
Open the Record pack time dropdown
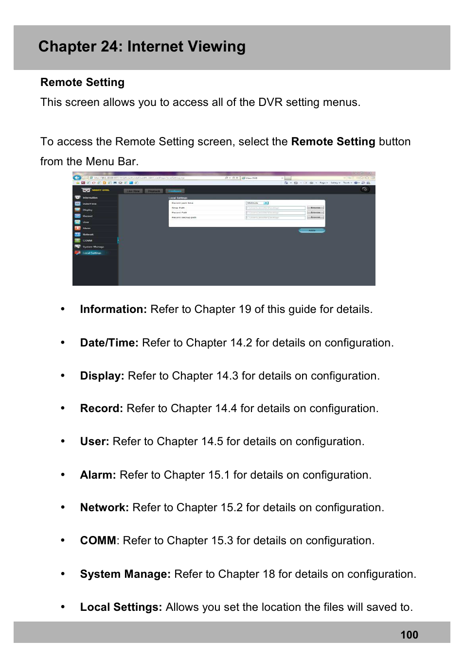[x=257, y=203]
